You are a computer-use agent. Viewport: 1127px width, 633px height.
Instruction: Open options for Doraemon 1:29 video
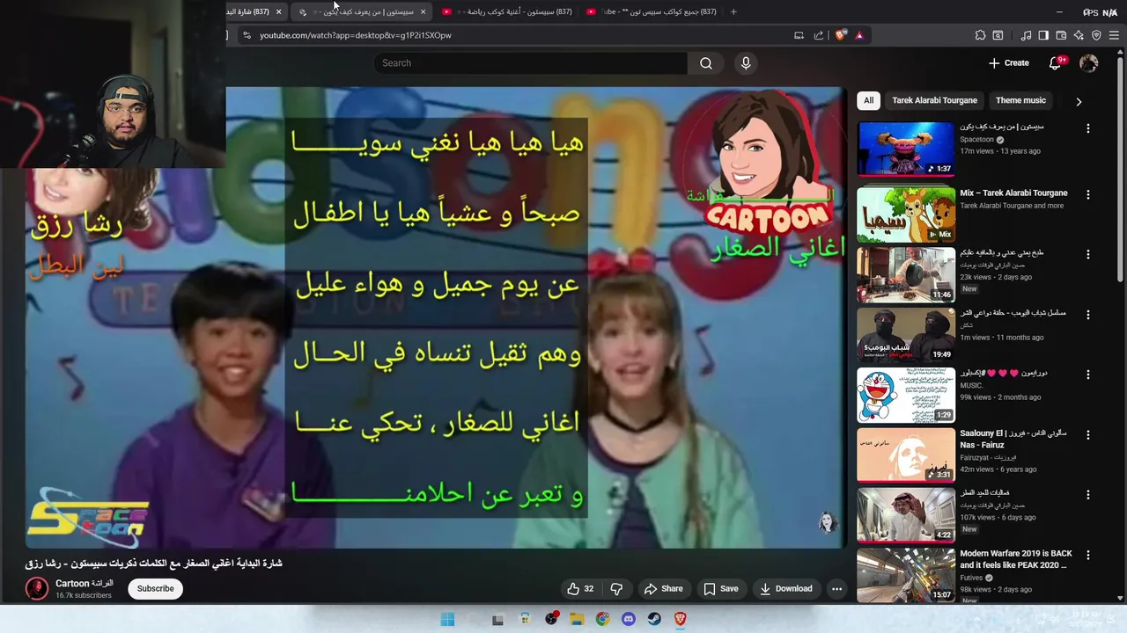pyautogui.click(x=1087, y=375)
